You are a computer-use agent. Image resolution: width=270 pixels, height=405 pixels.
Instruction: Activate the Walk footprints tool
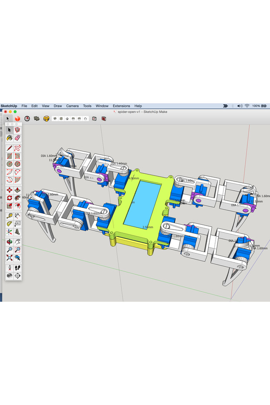[17, 268]
